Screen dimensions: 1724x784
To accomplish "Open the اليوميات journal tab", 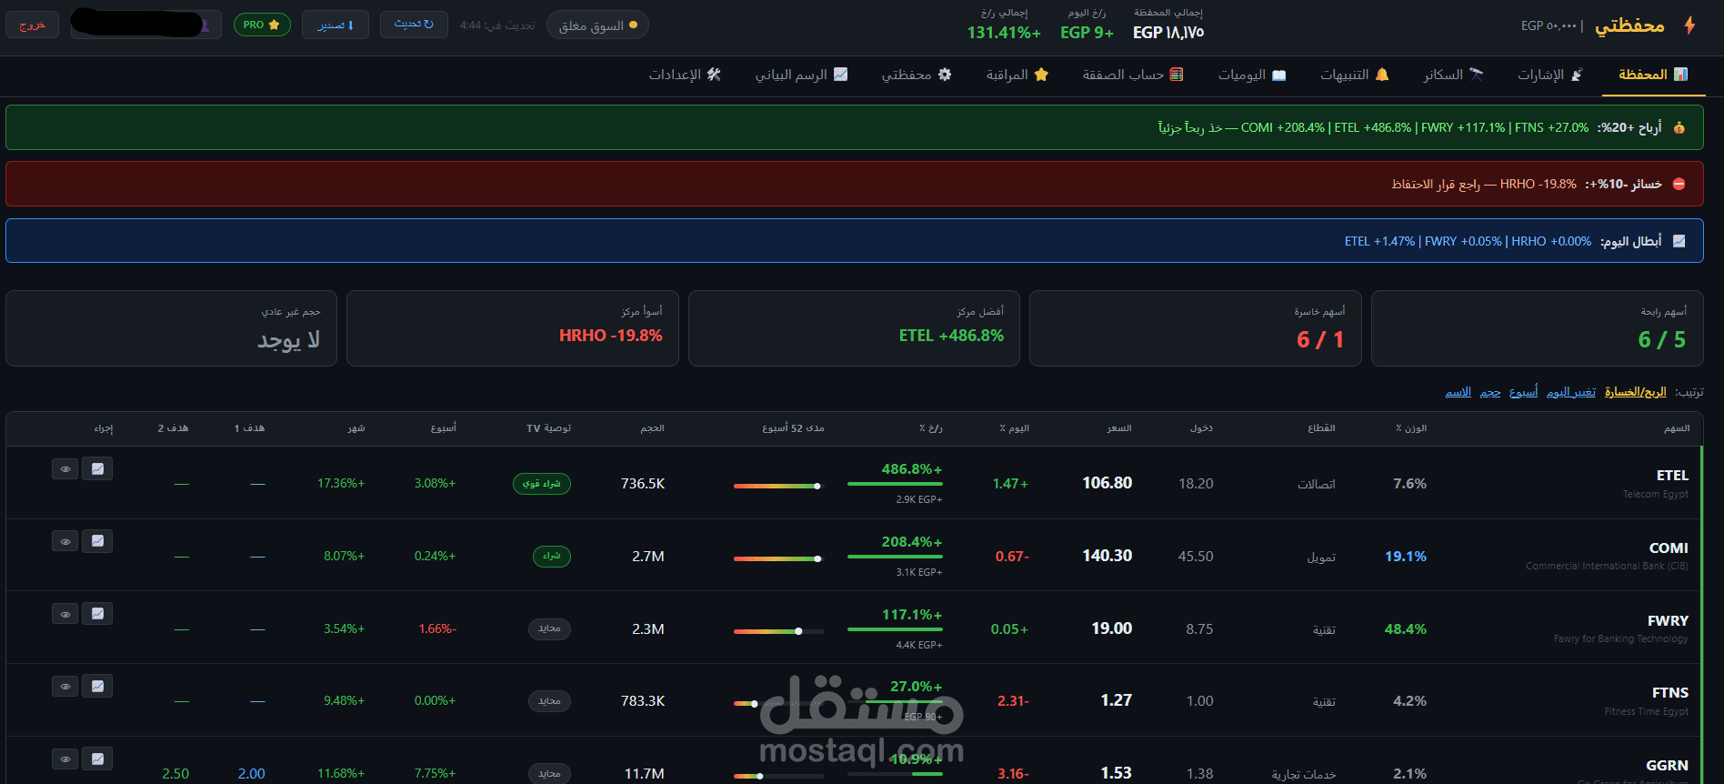I will pyautogui.click(x=1252, y=75).
